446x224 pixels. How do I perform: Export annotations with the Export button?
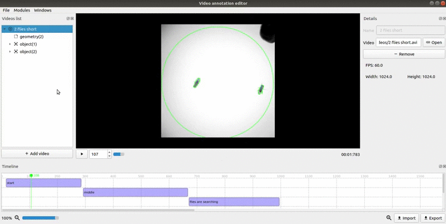(433, 218)
